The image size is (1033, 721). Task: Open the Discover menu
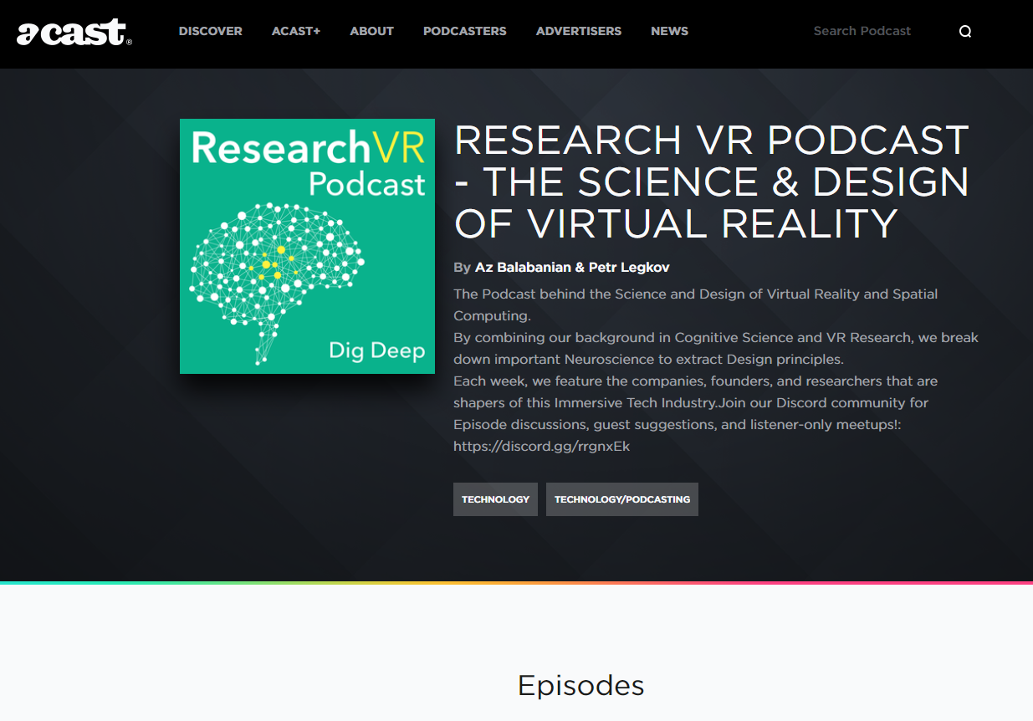click(210, 31)
